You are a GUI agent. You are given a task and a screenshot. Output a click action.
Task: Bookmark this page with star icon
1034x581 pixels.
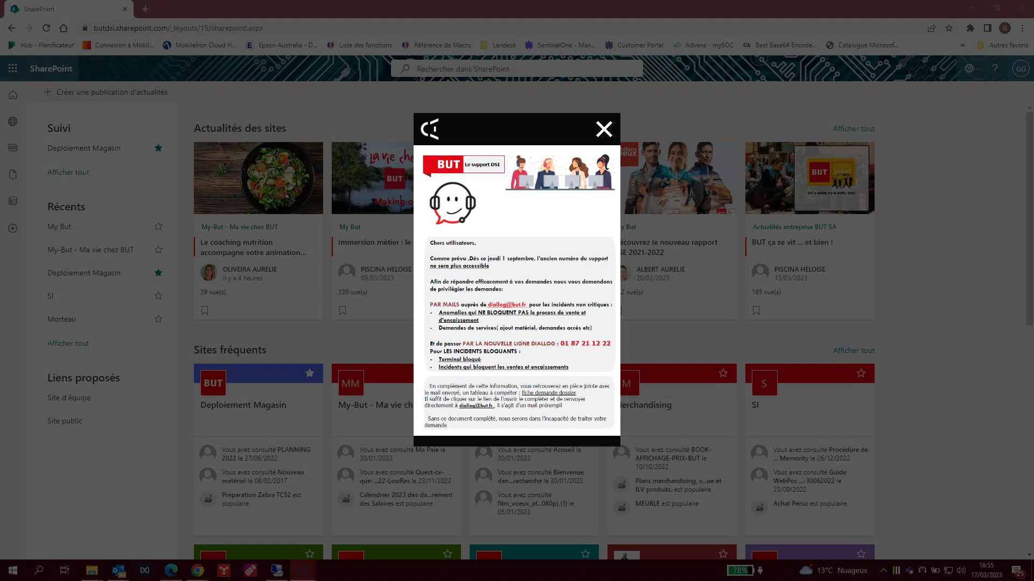(x=949, y=28)
